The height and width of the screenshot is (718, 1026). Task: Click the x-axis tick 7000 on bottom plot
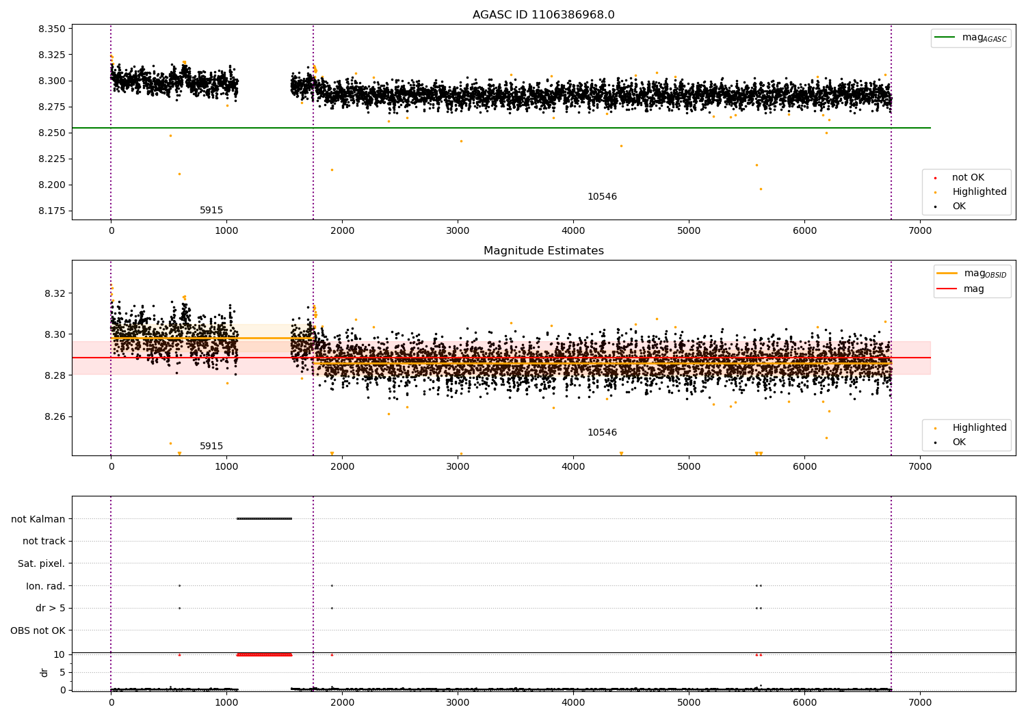920,702
